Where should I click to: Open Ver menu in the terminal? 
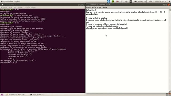pos(15,7)
